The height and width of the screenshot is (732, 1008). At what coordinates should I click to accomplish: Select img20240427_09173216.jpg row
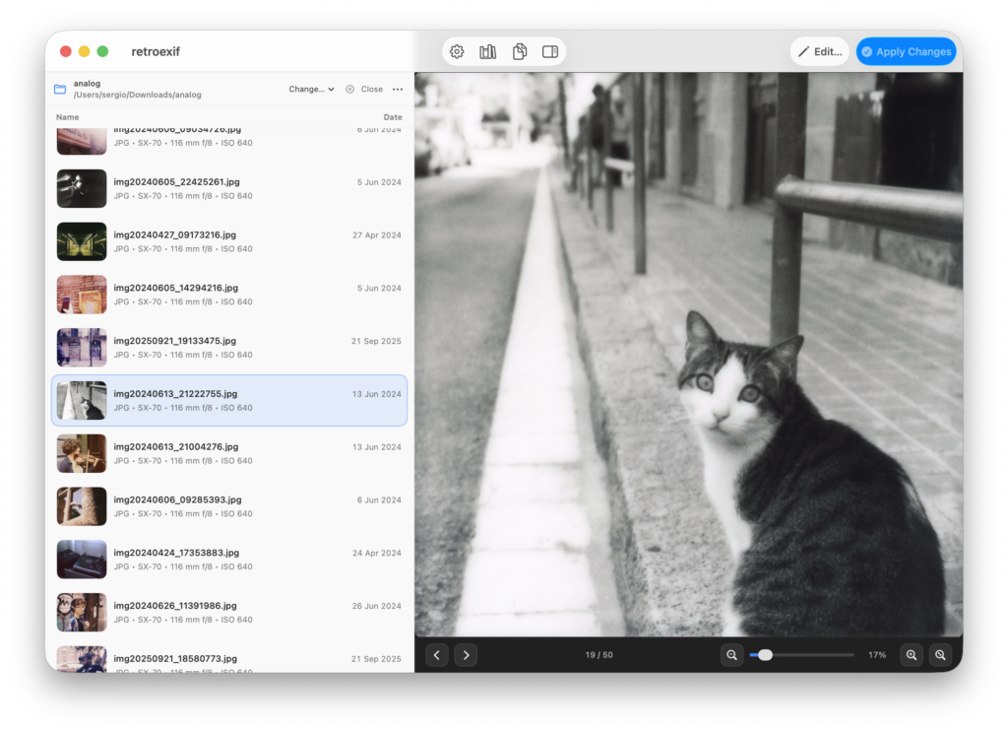pos(228,241)
